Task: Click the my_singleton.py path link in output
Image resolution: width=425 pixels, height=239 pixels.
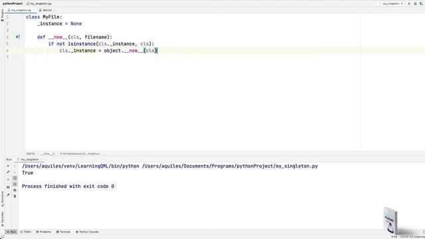Action: 230,166
